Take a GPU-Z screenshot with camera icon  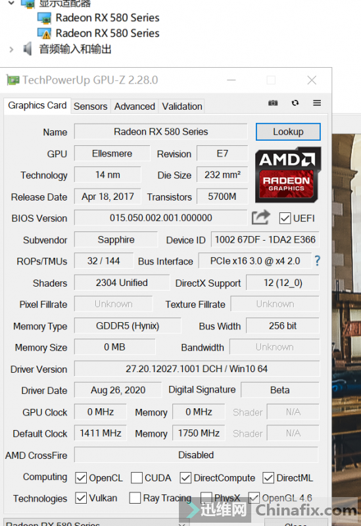click(273, 103)
